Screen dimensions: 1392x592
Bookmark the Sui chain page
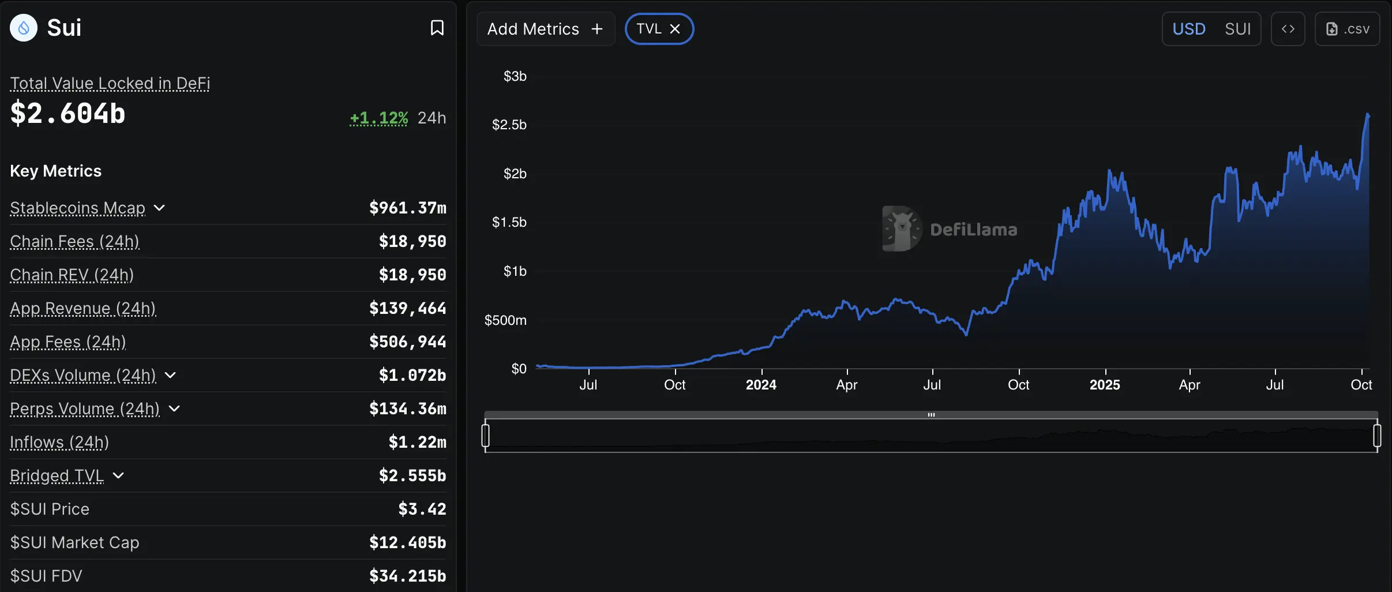[x=437, y=28]
